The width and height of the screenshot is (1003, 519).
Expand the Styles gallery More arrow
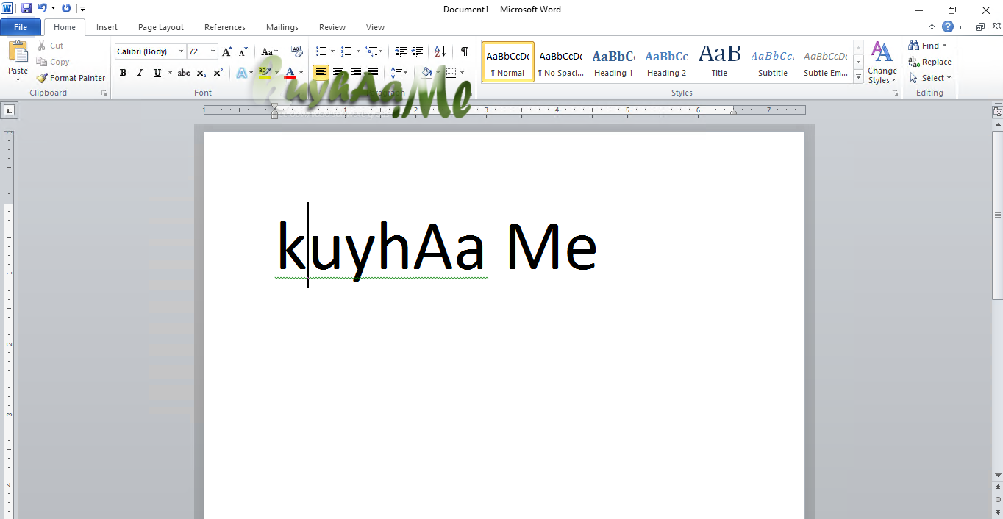pos(858,77)
